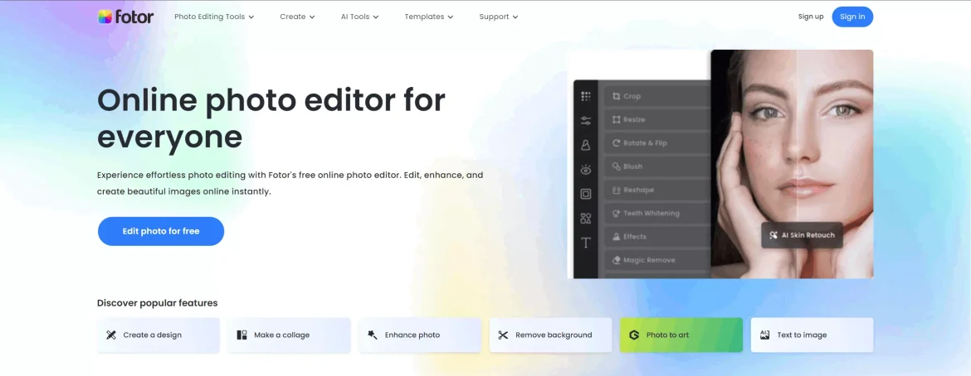
Task: Choose the Resize option in editor panel
Action: click(657, 120)
